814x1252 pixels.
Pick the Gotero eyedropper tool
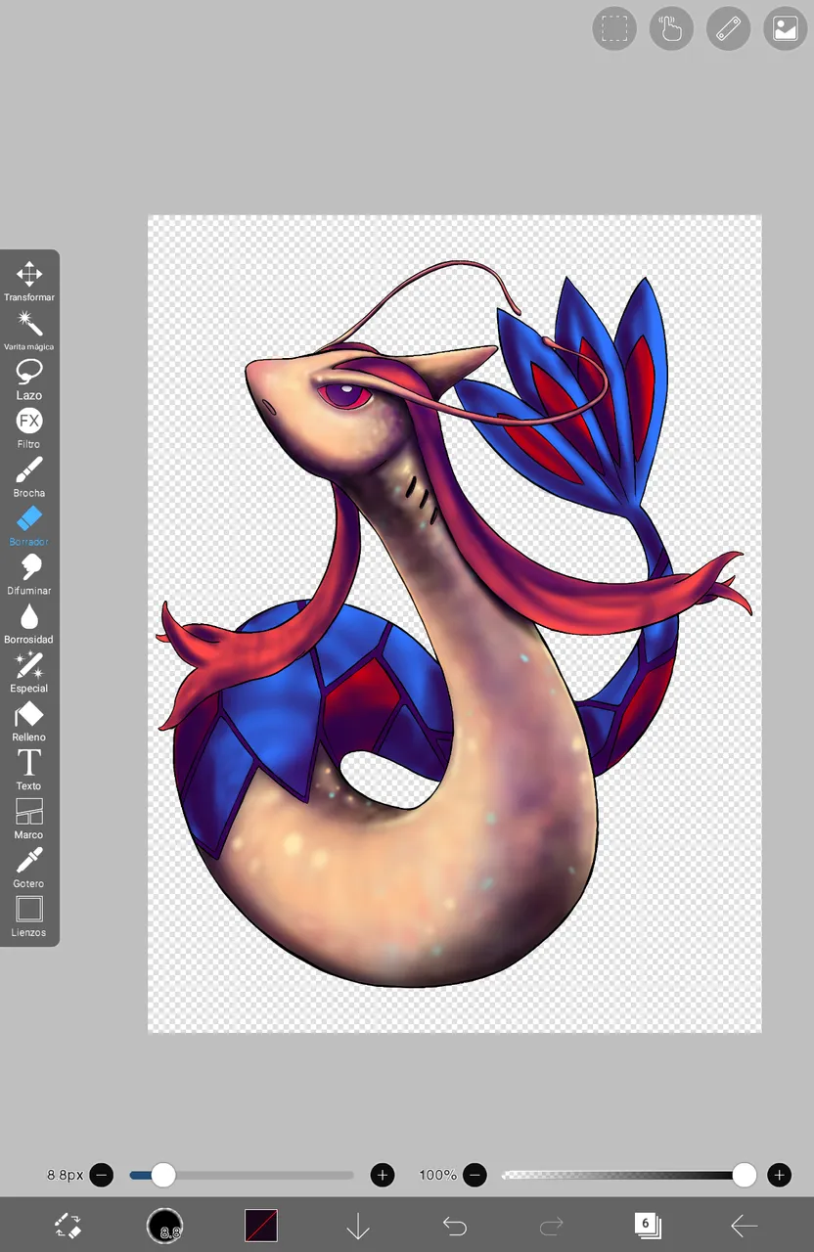tap(28, 868)
